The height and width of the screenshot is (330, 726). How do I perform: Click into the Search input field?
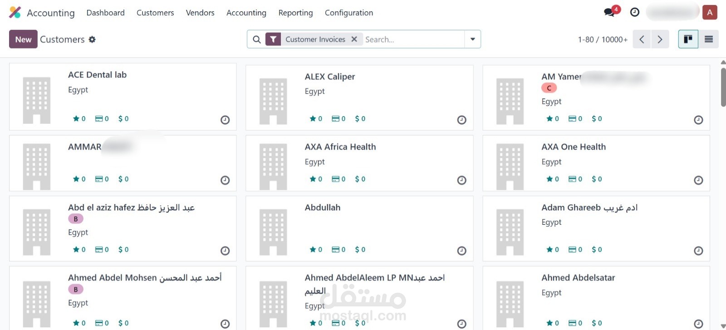(x=413, y=39)
